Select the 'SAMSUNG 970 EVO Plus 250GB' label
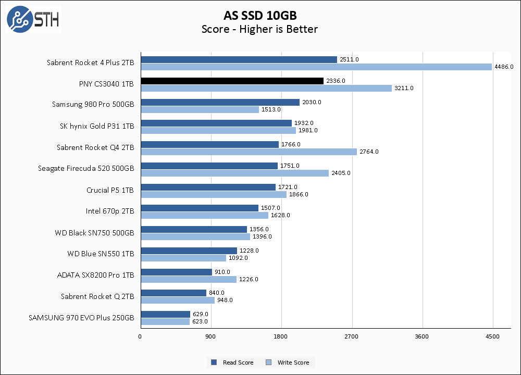This screenshot has height=375, width=521. 81,318
